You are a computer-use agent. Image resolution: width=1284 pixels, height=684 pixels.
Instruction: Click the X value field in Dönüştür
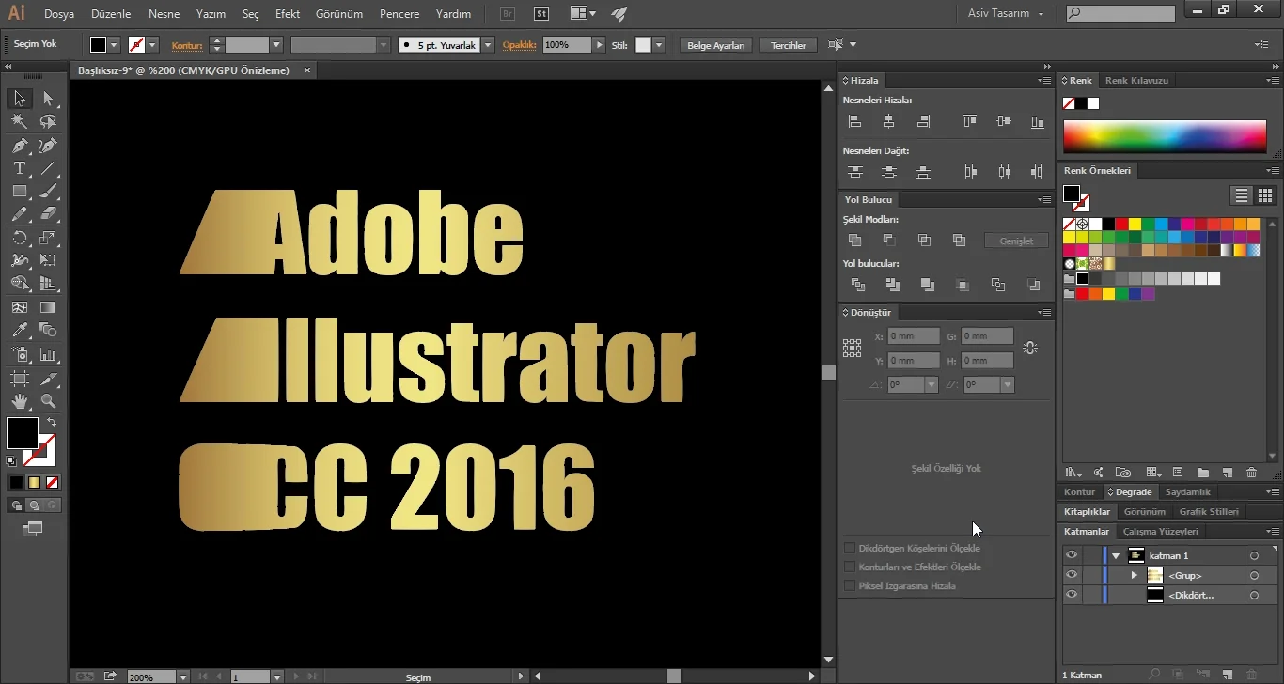pyautogui.click(x=914, y=335)
